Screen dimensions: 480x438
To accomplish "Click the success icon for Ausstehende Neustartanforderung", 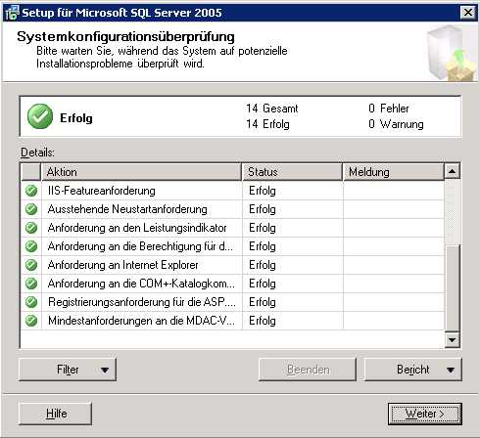I will coord(31,209).
